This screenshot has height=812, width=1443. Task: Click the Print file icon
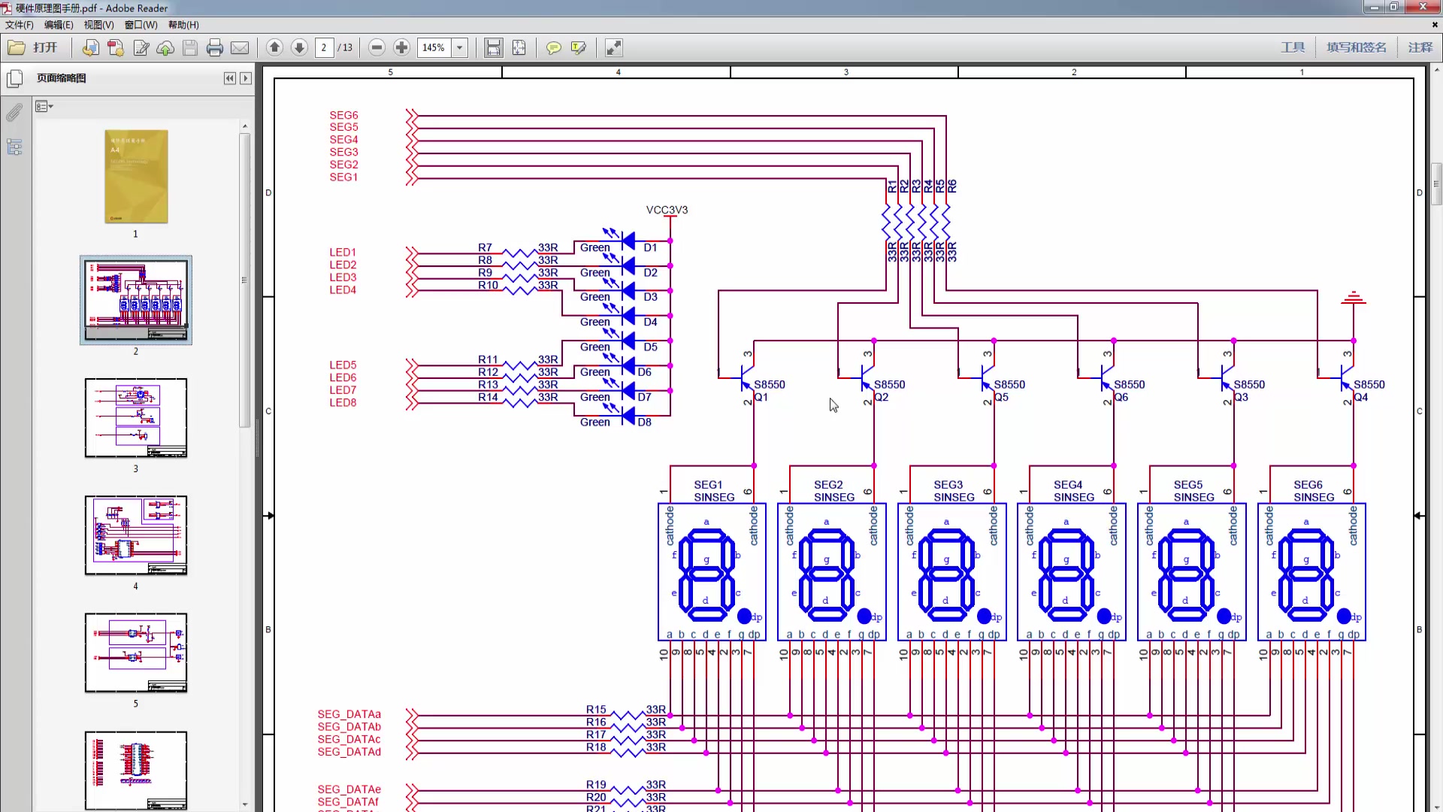click(215, 47)
